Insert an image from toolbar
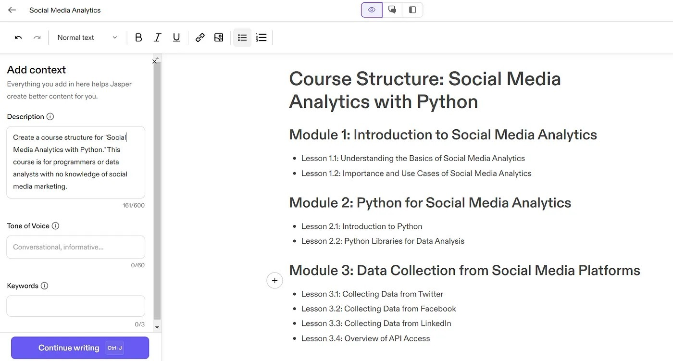The width and height of the screenshot is (673, 361). (x=219, y=37)
